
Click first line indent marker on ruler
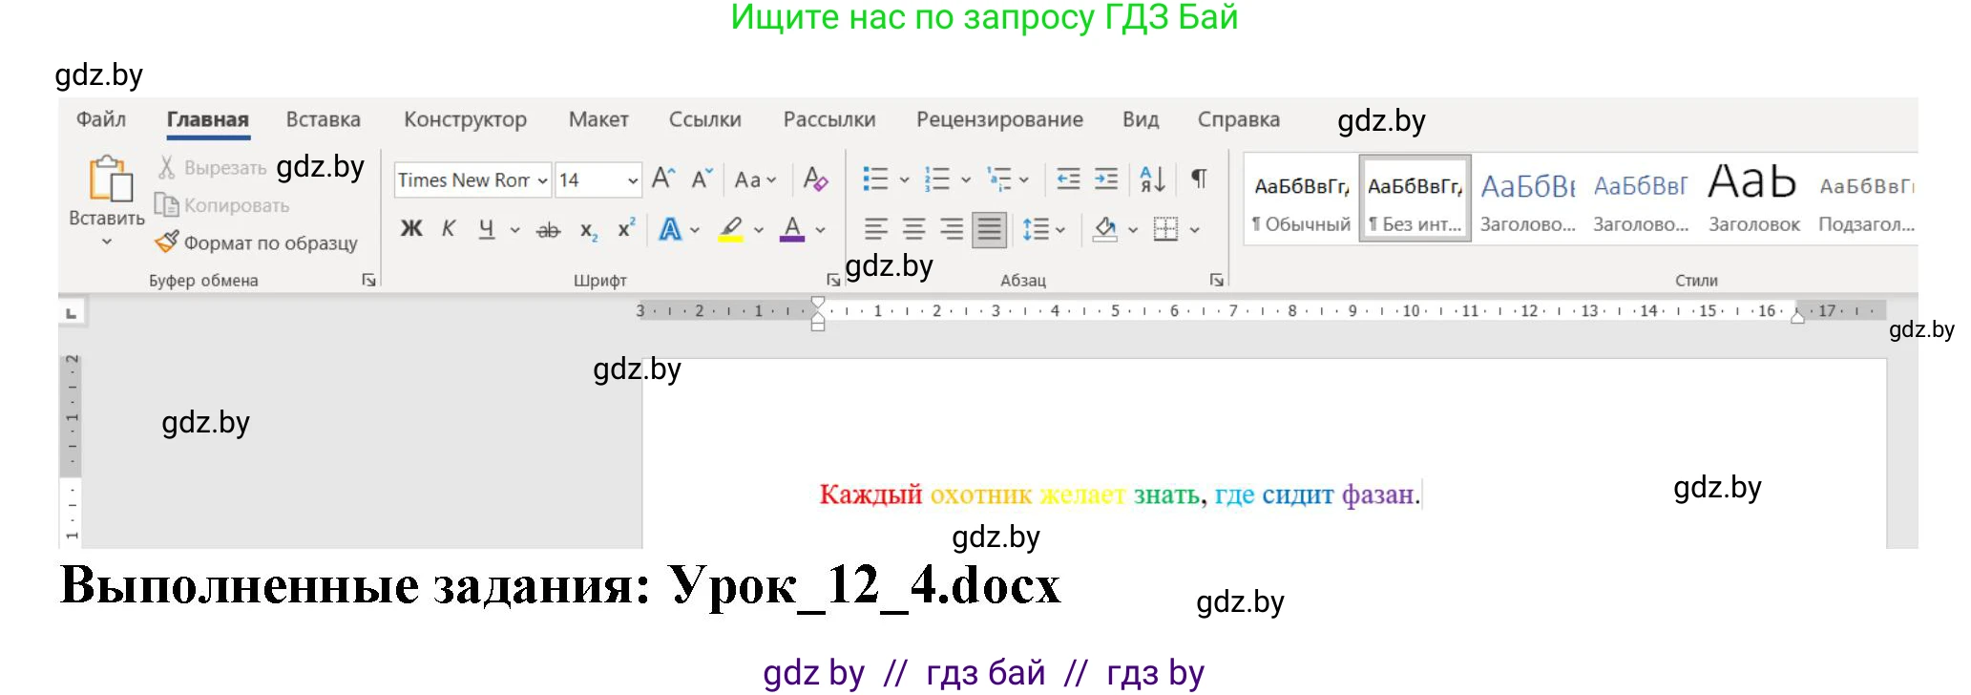tap(818, 303)
